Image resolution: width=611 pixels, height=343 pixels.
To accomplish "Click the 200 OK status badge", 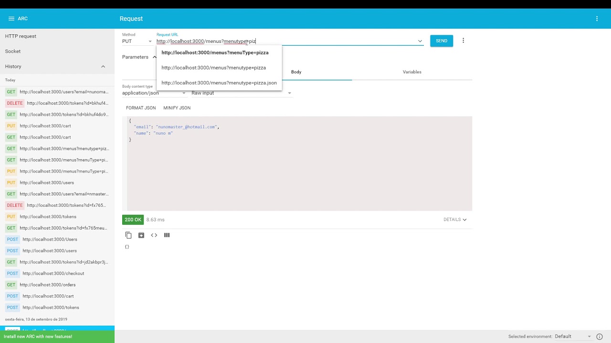I will pos(133,220).
